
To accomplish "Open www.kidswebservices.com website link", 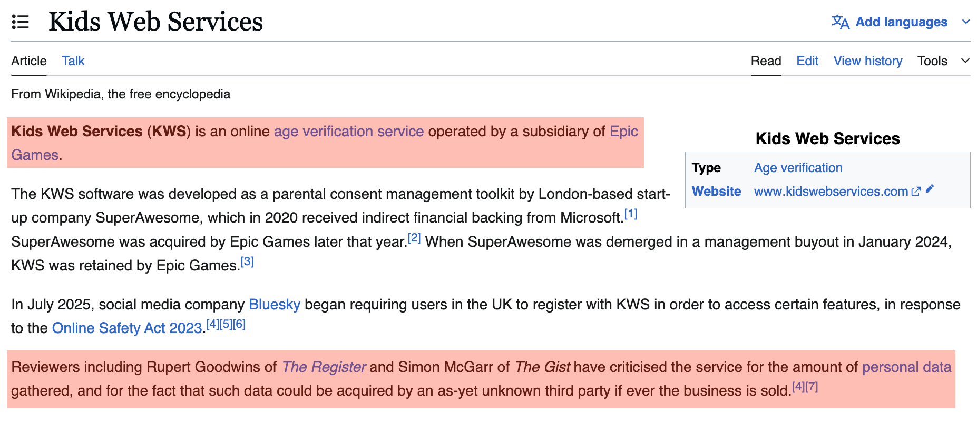I will tap(831, 192).
